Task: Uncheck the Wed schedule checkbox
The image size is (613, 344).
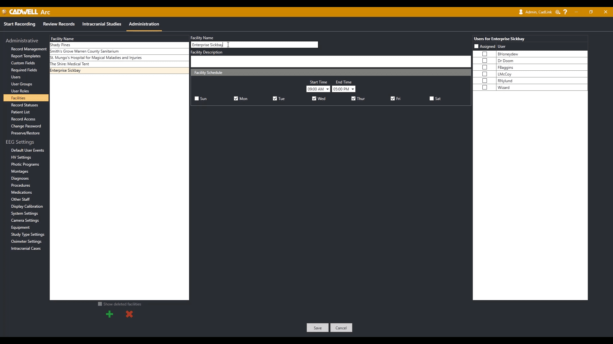Action: click(314, 99)
